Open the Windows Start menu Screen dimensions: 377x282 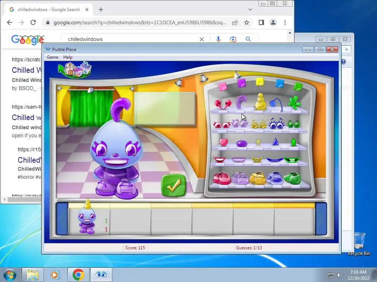point(10,275)
